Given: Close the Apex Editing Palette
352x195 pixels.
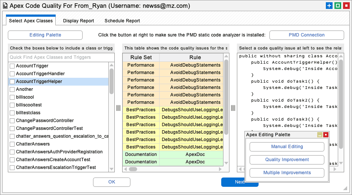Looking at the screenshot, I should [326, 135].
